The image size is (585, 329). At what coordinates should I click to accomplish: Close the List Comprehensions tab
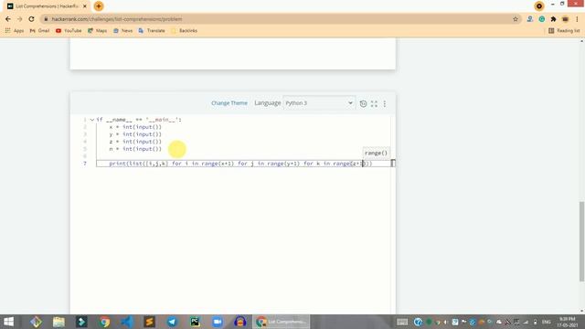(x=85, y=6)
